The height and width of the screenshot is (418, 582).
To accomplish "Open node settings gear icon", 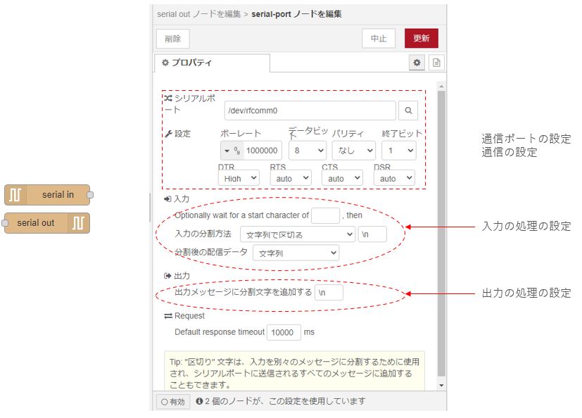I will point(417,63).
